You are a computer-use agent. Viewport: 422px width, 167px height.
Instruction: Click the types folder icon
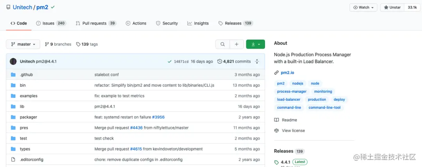[x=13, y=149]
